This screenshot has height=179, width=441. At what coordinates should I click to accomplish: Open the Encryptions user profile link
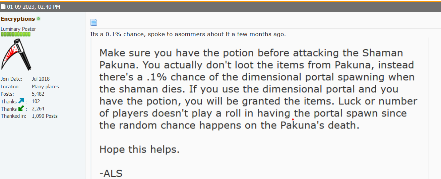18,19
